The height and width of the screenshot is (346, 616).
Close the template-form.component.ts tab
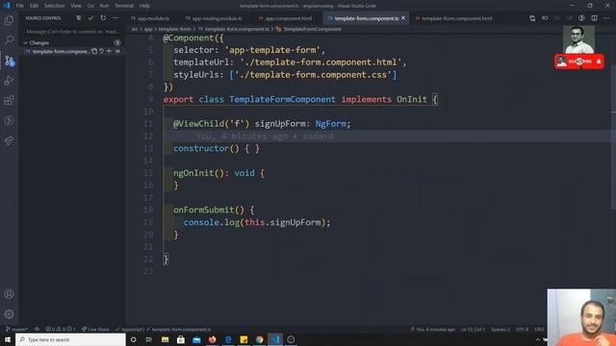(x=403, y=18)
